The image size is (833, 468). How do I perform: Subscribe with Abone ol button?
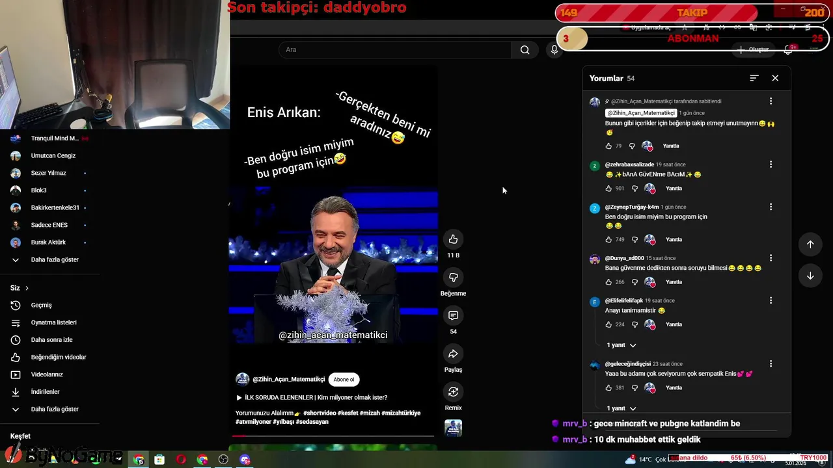point(344,380)
